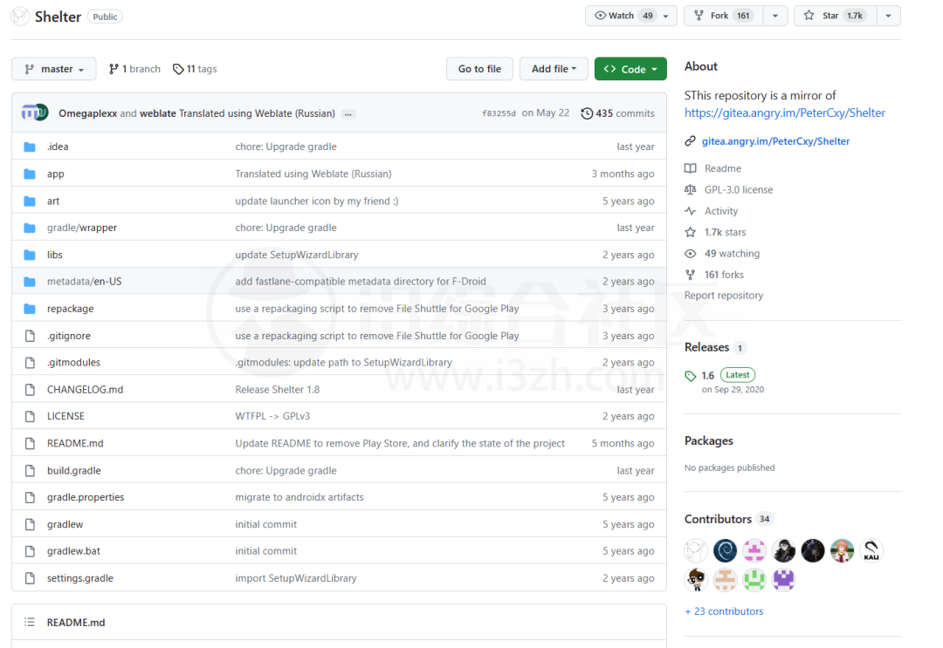This screenshot has width=943, height=648.
Task: Open the master branch dropdown
Action: point(54,69)
